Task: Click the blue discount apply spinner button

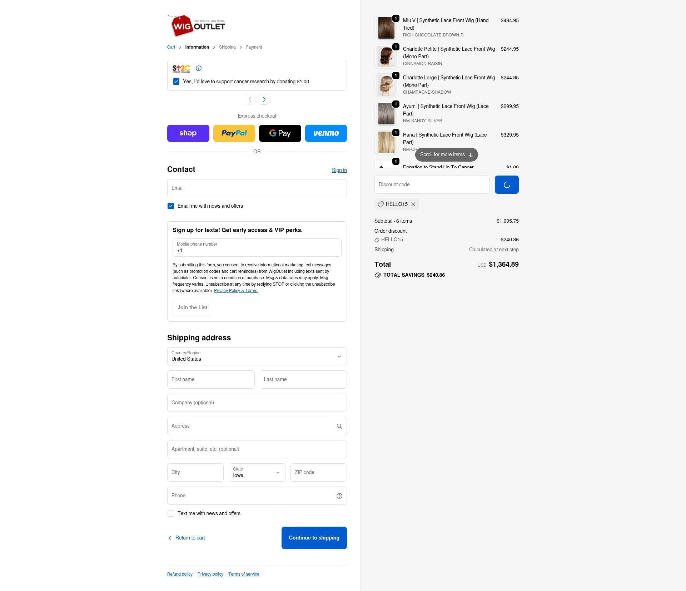Action: (x=507, y=185)
